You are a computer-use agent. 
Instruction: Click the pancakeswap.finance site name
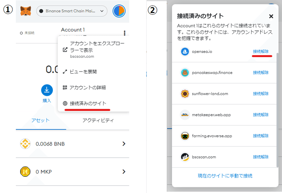pos(212,73)
